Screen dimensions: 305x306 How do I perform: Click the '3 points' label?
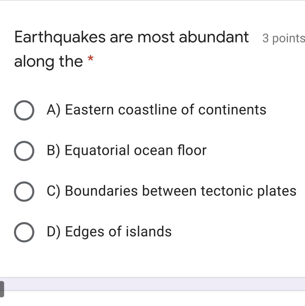point(283,38)
